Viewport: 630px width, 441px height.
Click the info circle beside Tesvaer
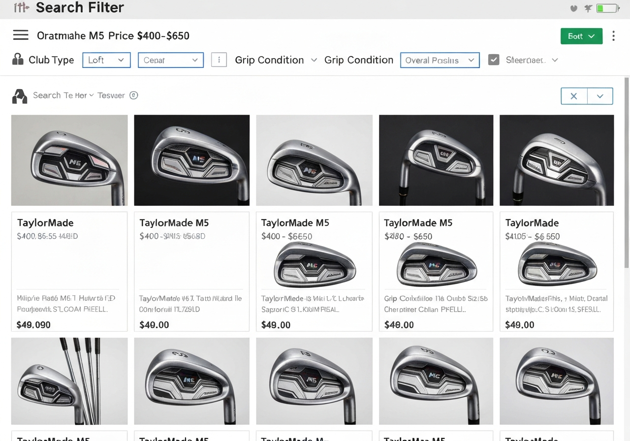(133, 95)
